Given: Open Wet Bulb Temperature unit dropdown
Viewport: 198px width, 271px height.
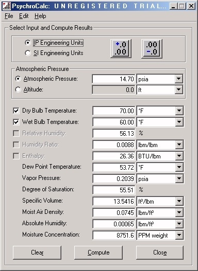Looking at the screenshot, I should 179,122.
